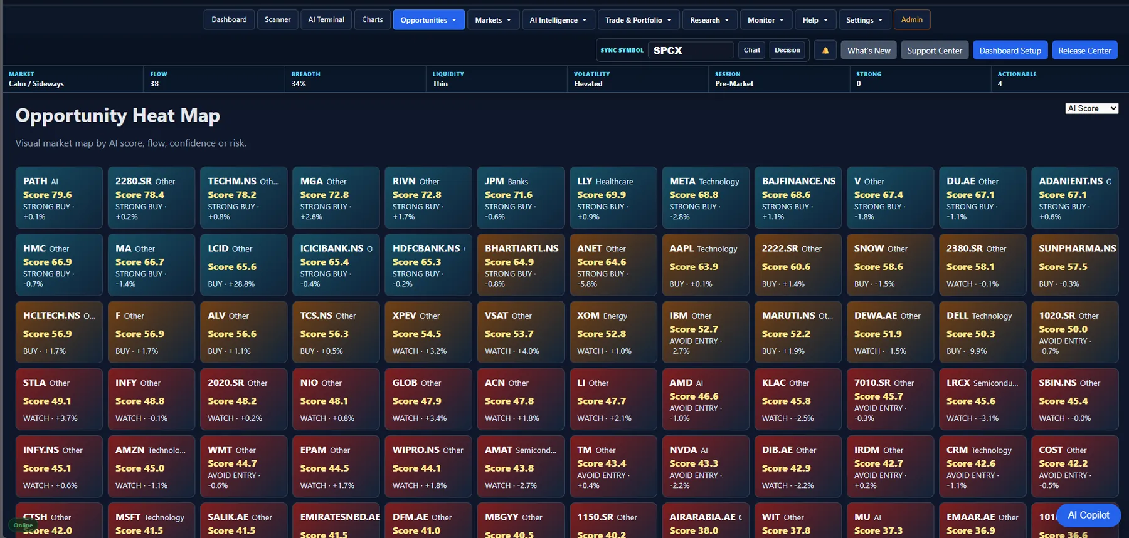1129x538 pixels.
Task: Select the RIVN tile
Action: point(428,197)
